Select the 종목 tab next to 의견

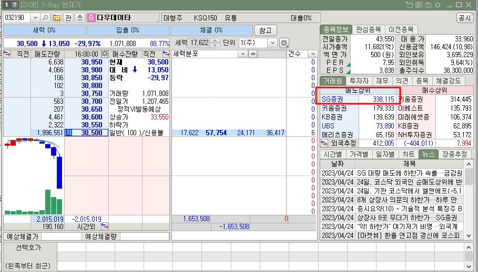422,81
